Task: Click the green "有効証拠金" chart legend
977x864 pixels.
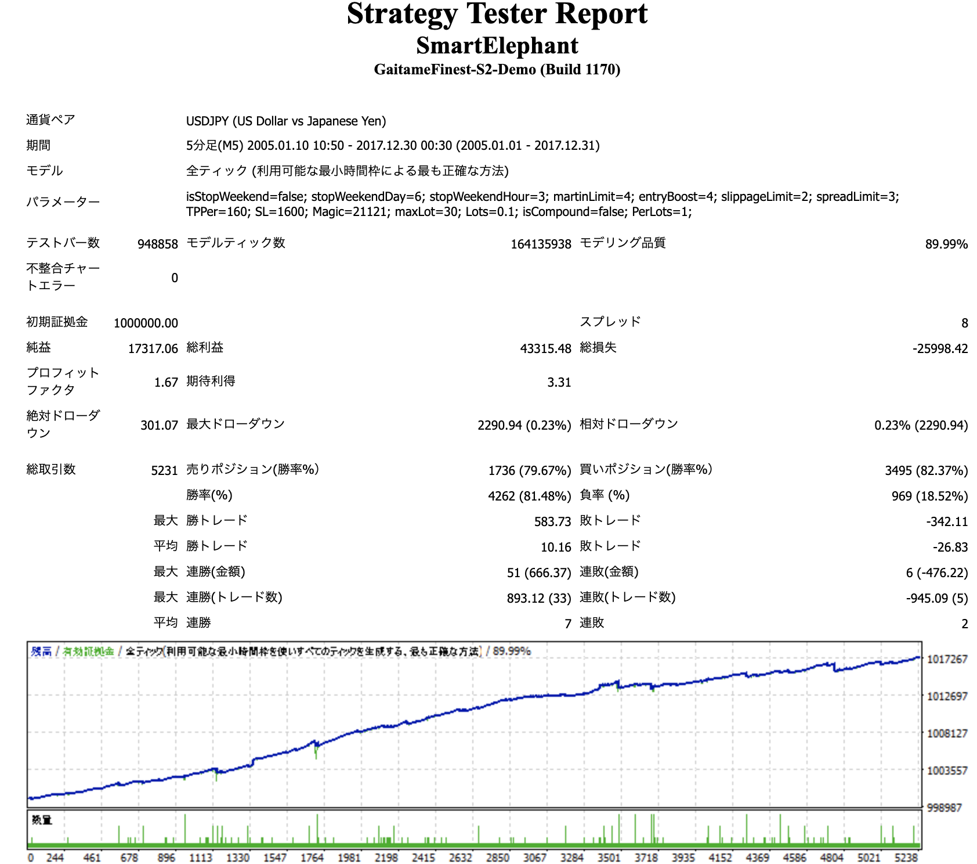Action: pyautogui.click(x=88, y=651)
